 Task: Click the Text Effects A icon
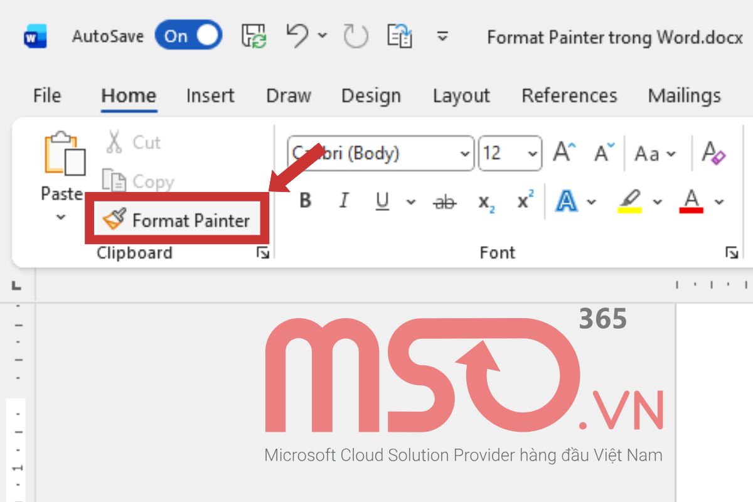pyautogui.click(x=567, y=201)
